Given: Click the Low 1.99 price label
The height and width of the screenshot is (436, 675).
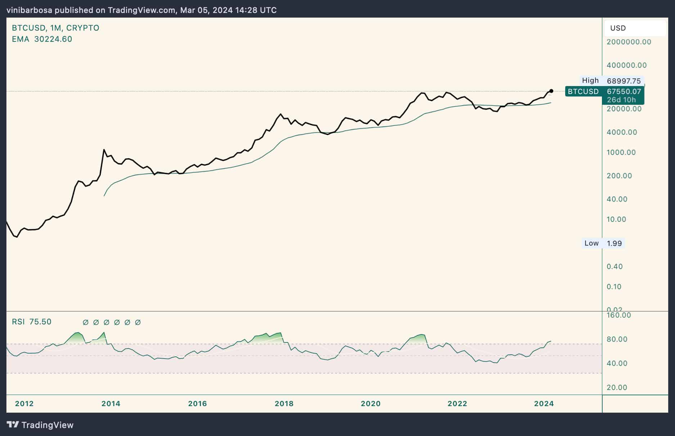Looking at the screenshot, I should [x=603, y=243].
